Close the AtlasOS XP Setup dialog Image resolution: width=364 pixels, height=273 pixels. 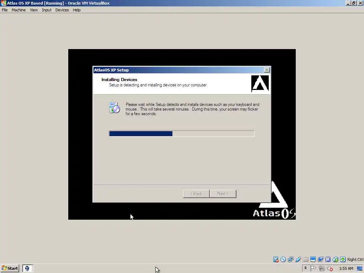tap(267, 70)
